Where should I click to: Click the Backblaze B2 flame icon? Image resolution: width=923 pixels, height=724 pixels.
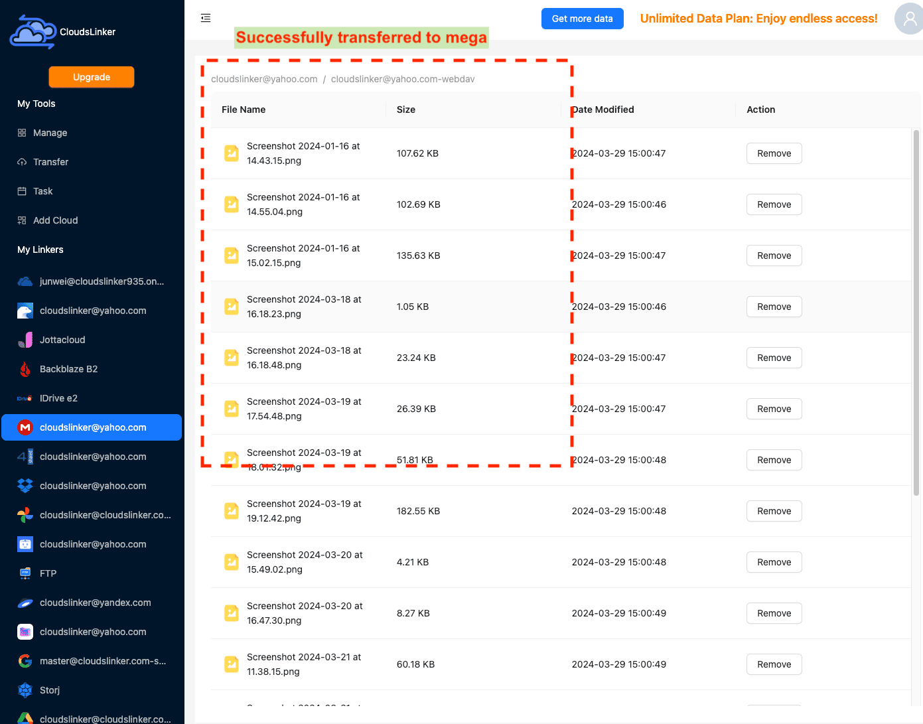click(x=25, y=369)
